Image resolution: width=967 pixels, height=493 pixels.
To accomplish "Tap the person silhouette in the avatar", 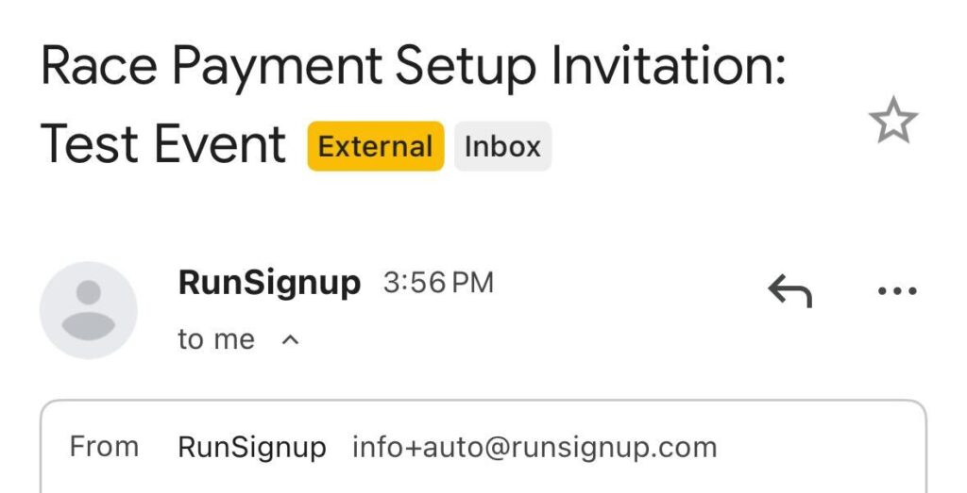I will pyautogui.click(x=88, y=312).
